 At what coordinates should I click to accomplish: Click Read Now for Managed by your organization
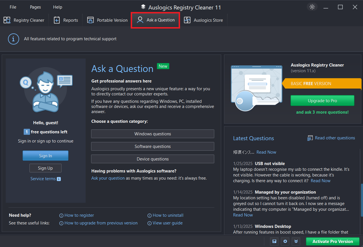pyautogui.click(x=243, y=215)
